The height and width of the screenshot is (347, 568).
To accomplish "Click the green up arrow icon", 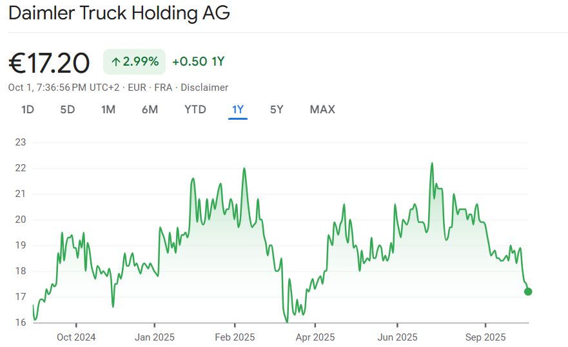I will pos(115,62).
